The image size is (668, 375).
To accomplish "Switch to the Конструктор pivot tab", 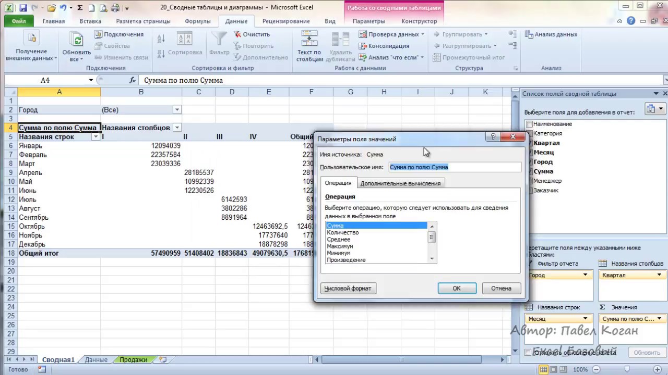I will click(420, 21).
